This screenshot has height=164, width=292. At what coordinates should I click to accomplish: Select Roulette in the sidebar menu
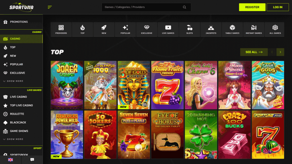tap(17, 114)
